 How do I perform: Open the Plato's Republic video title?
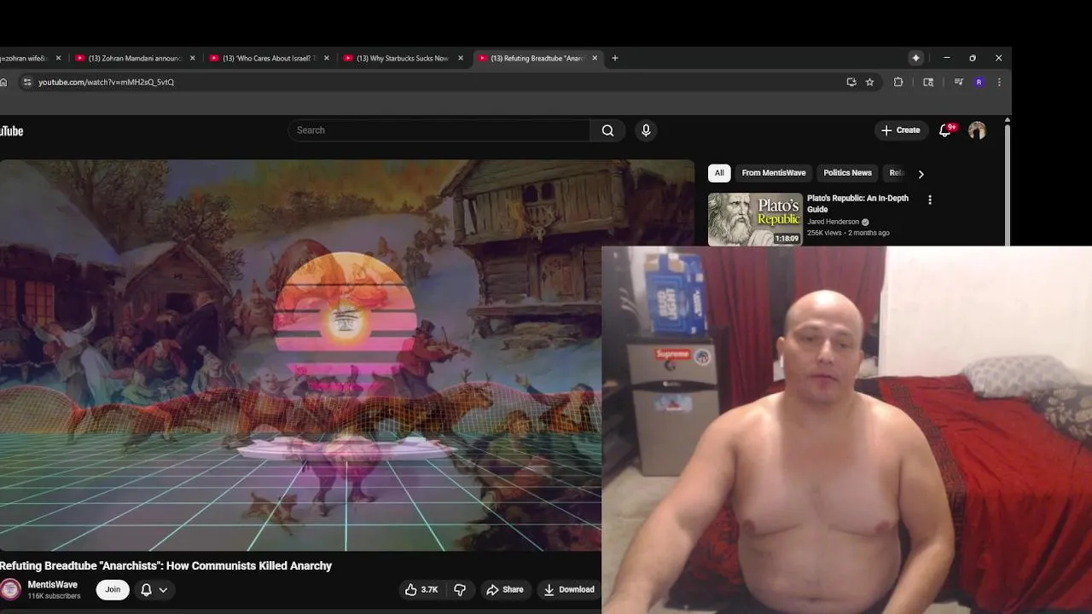[857, 204]
